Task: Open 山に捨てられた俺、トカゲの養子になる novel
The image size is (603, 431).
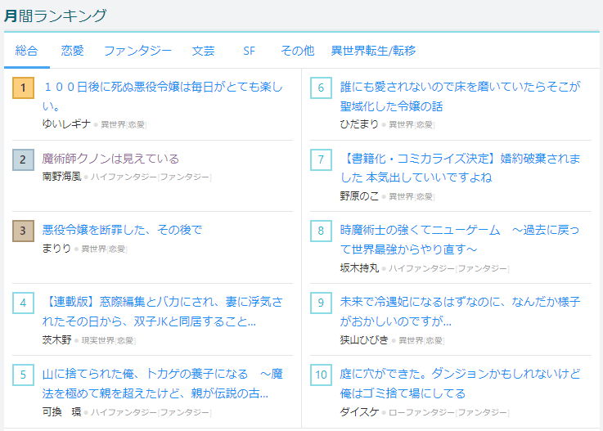Action: tap(163, 384)
